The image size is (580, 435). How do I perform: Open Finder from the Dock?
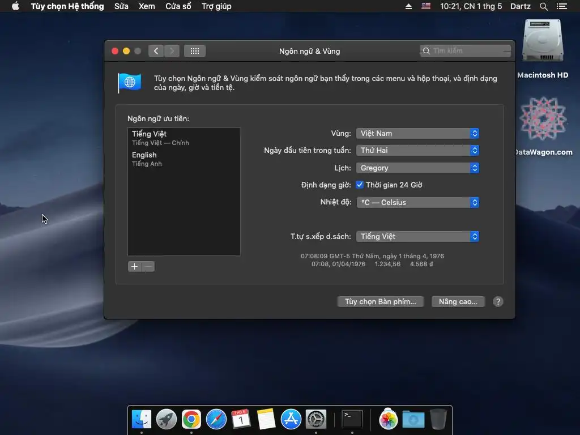142,419
